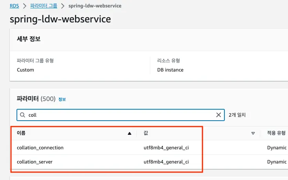The height and width of the screenshot is (180, 288).
Task: Click the breadcrumb chevron after RDS
Action: click(x=24, y=6)
